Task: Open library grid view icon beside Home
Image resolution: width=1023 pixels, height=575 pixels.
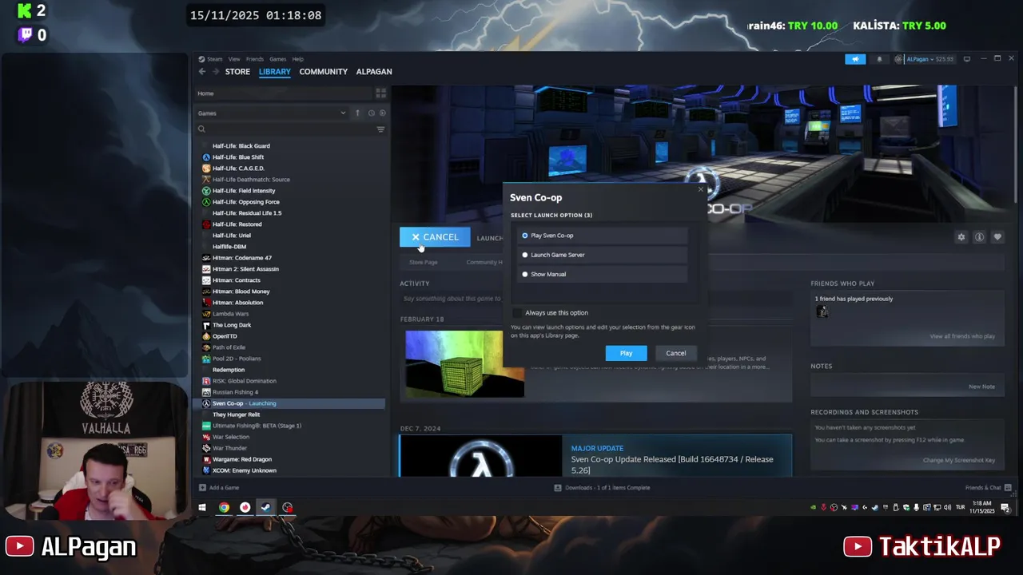Action: tap(380, 93)
